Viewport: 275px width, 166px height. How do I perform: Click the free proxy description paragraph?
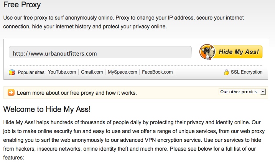(124, 22)
